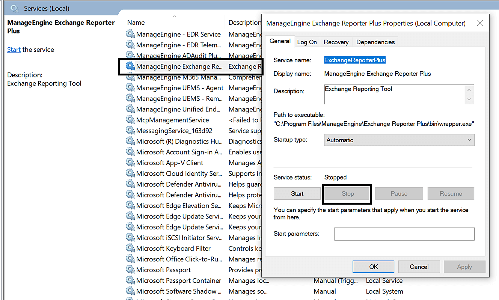Click the Stop button in Properties dialog
This screenshot has height=300, width=499.
348,193
